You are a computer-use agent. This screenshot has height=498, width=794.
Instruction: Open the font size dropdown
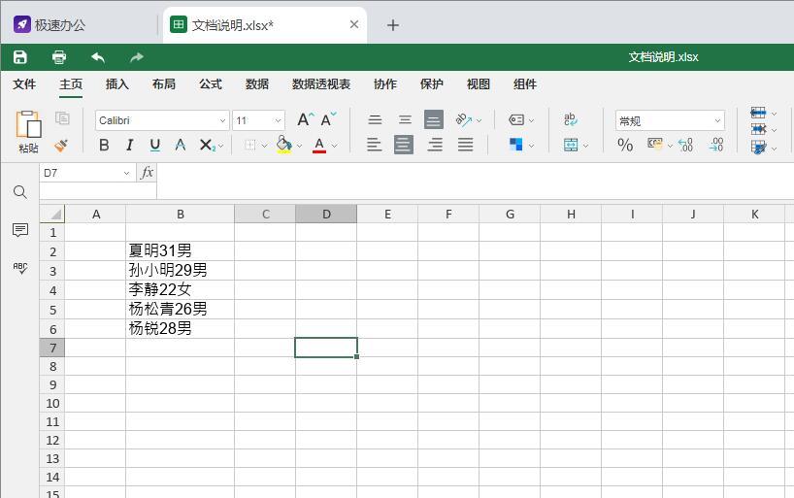click(278, 120)
